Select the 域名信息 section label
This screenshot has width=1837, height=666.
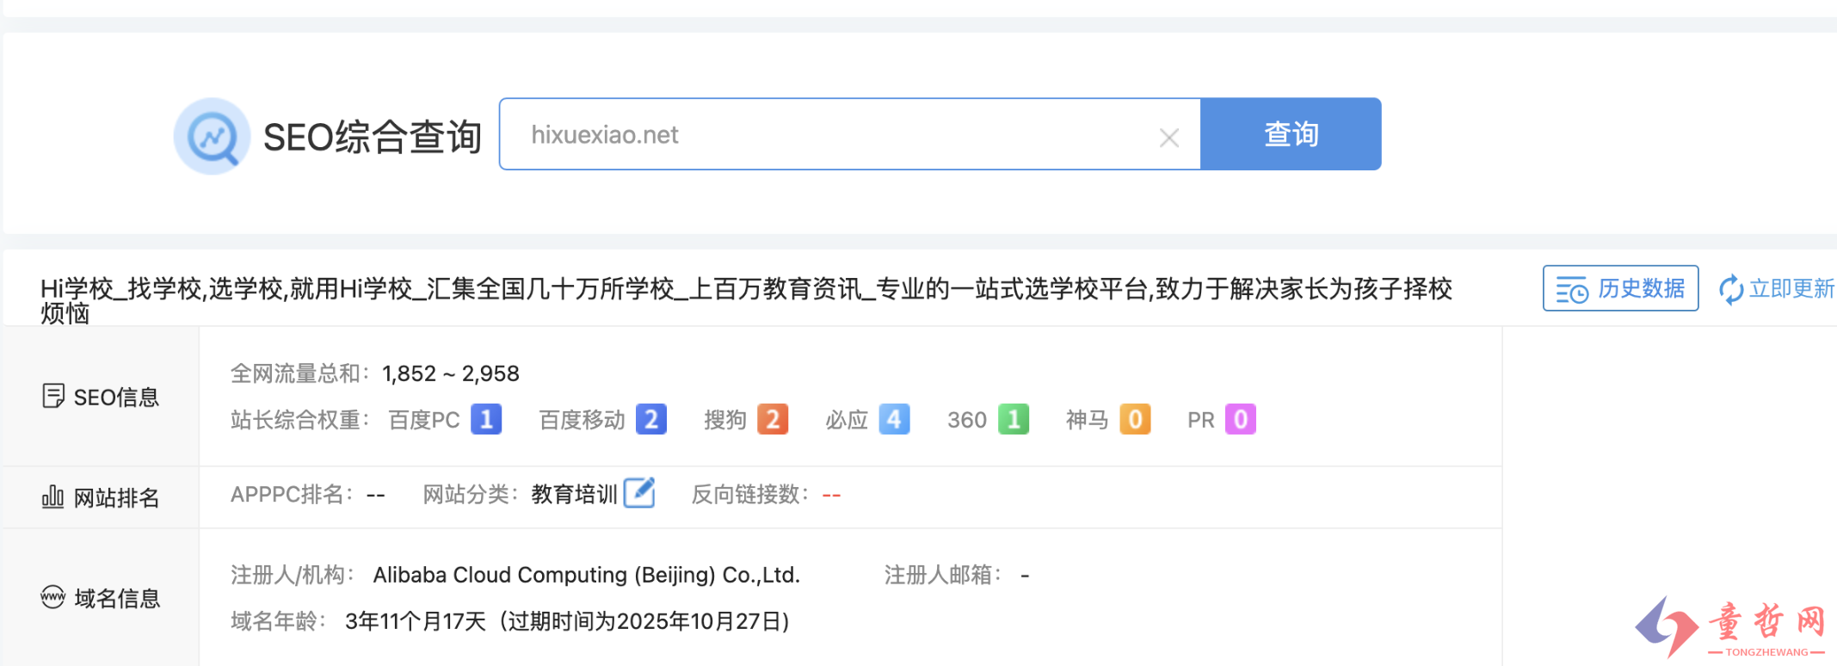click(x=117, y=598)
